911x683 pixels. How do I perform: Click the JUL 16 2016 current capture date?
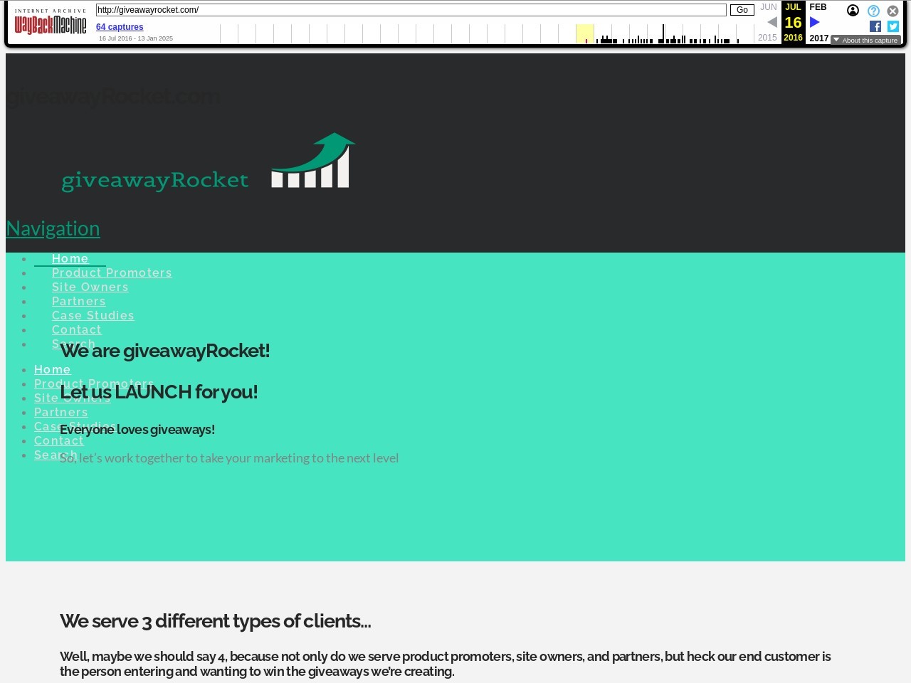pyautogui.click(x=793, y=23)
